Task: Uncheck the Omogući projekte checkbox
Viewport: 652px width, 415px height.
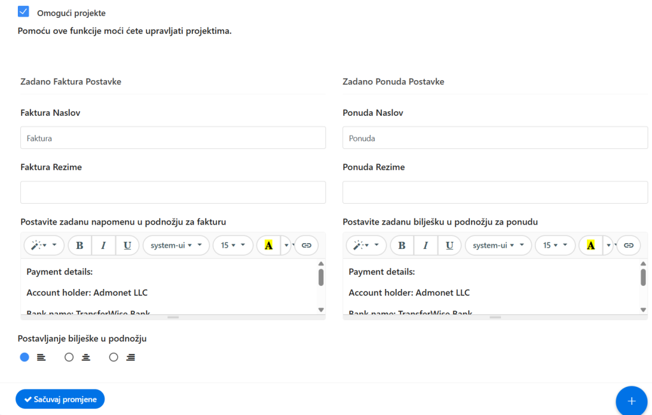Action: pos(24,11)
